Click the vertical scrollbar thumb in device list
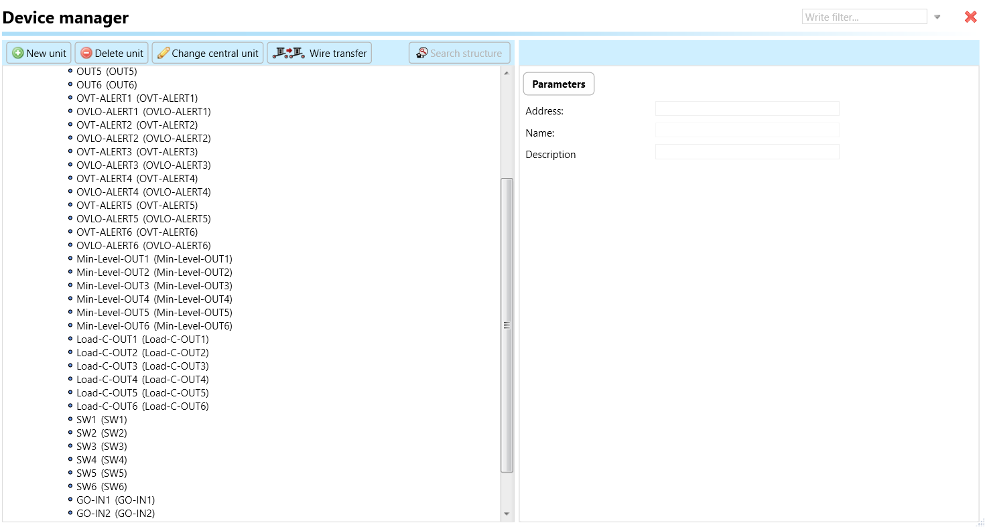This screenshot has height=527, width=985. pos(507,325)
